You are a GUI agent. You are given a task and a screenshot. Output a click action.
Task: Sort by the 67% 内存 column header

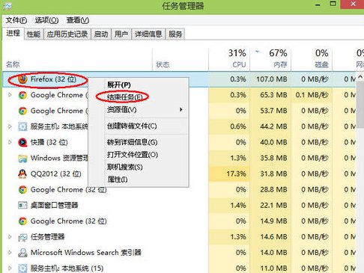click(x=270, y=59)
